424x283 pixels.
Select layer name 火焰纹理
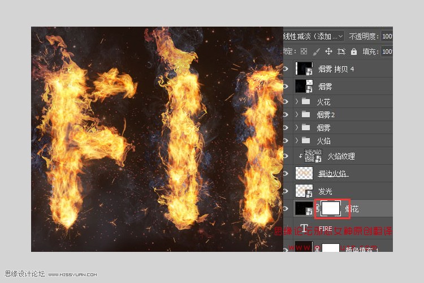(x=341, y=156)
